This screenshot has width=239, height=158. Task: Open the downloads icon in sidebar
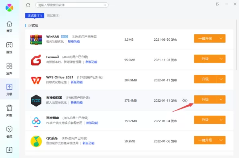9,150
